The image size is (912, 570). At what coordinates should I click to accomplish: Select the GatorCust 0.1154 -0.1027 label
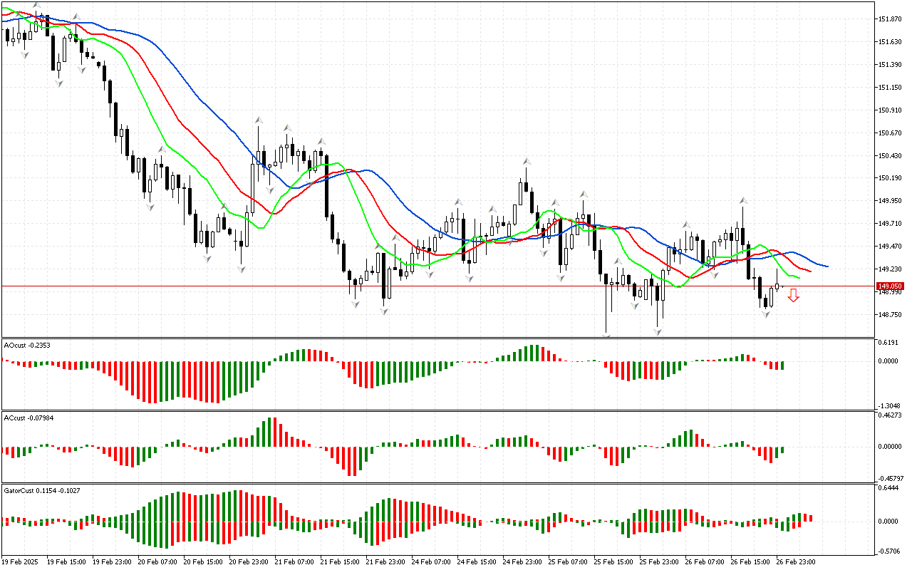tap(42, 491)
